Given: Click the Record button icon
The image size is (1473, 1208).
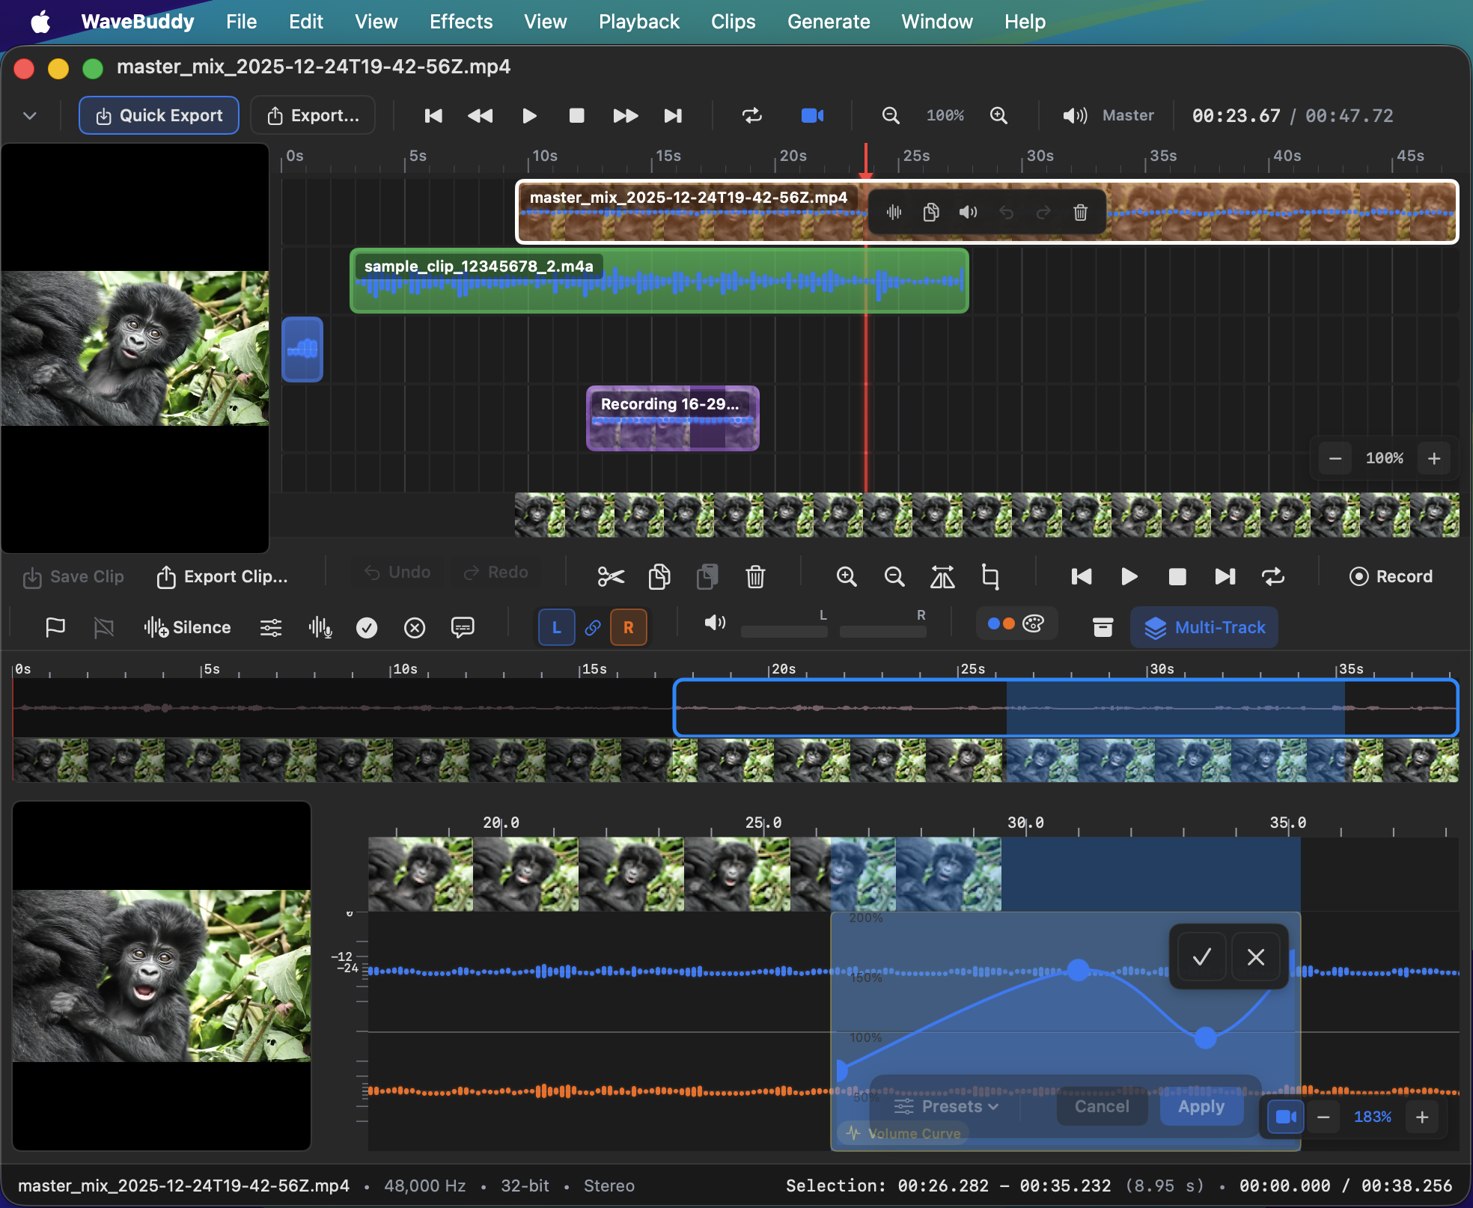Looking at the screenshot, I should pos(1358,576).
